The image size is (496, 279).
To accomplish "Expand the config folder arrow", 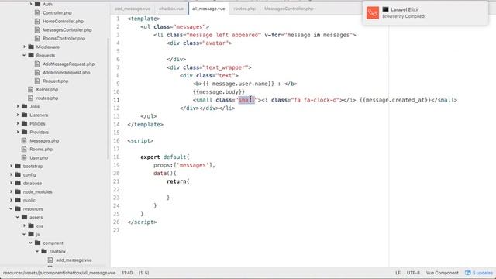I will (x=11, y=174).
